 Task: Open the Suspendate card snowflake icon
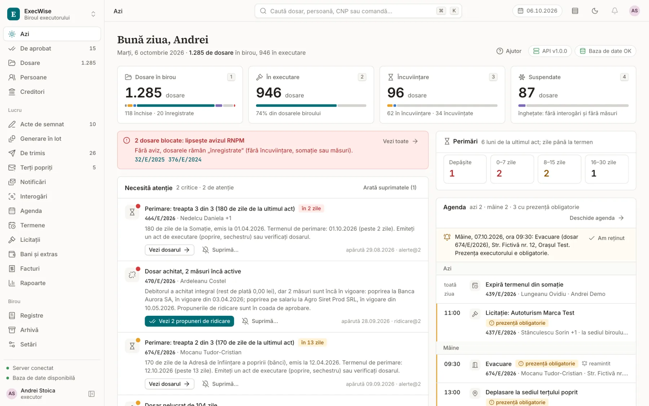(x=522, y=77)
